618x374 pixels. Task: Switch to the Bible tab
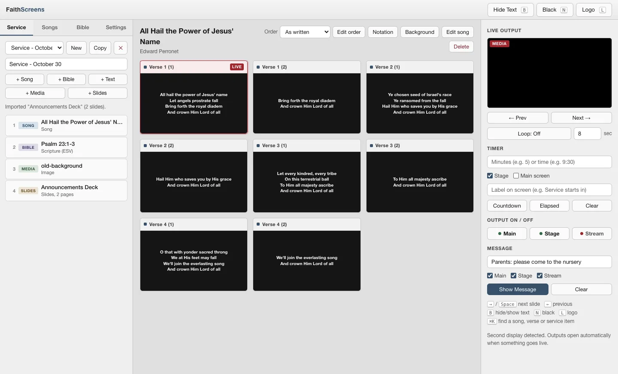(83, 27)
